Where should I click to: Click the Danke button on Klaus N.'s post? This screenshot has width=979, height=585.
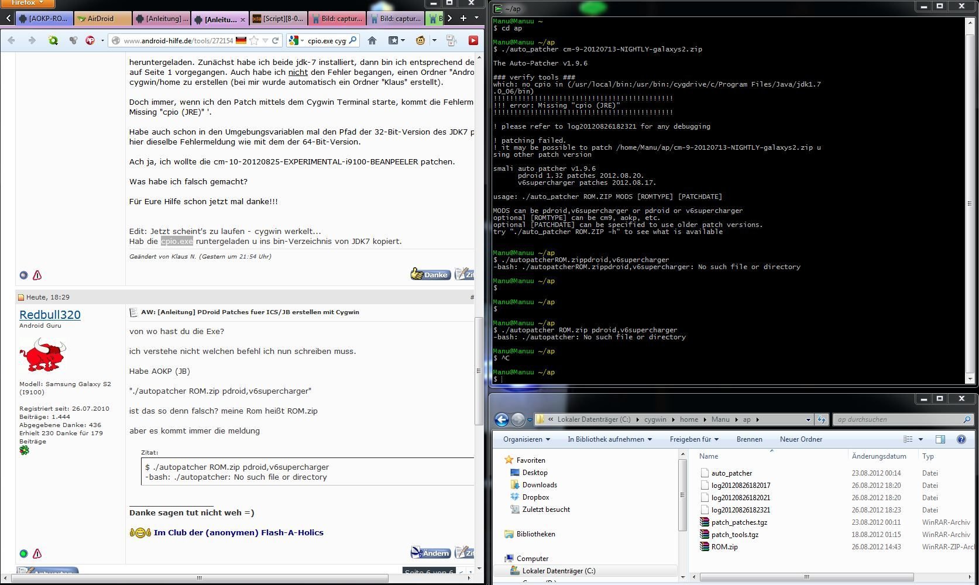(430, 274)
